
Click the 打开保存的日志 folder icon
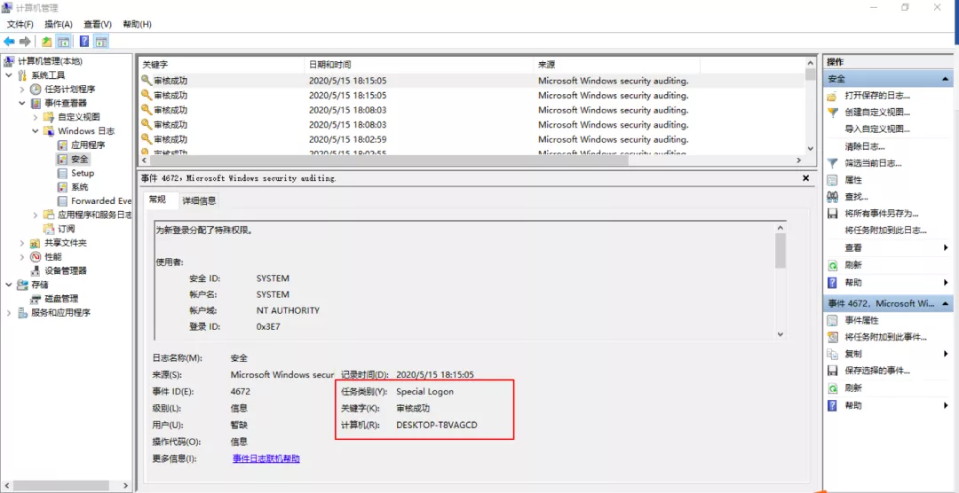832,96
